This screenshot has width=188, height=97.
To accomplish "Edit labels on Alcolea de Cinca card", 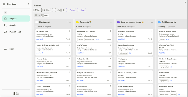I will coord(171,67).
